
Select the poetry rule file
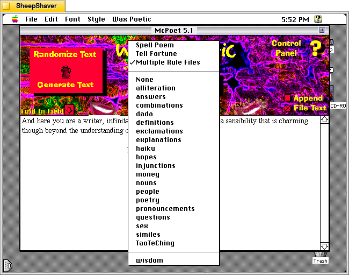click(173, 200)
